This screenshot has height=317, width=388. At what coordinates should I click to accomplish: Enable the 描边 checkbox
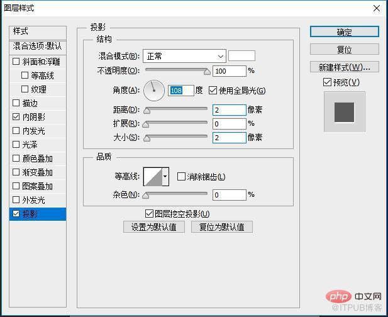pyautogui.click(x=16, y=103)
